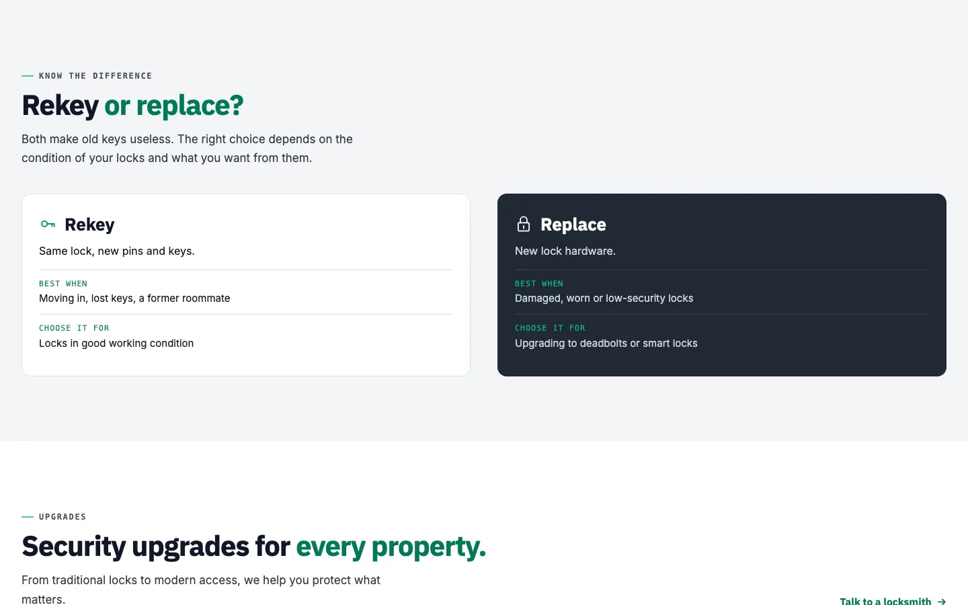Click the UPGRADES section label
The height and width of the screenshot is (605, 968).
click(x=63, y=517)
